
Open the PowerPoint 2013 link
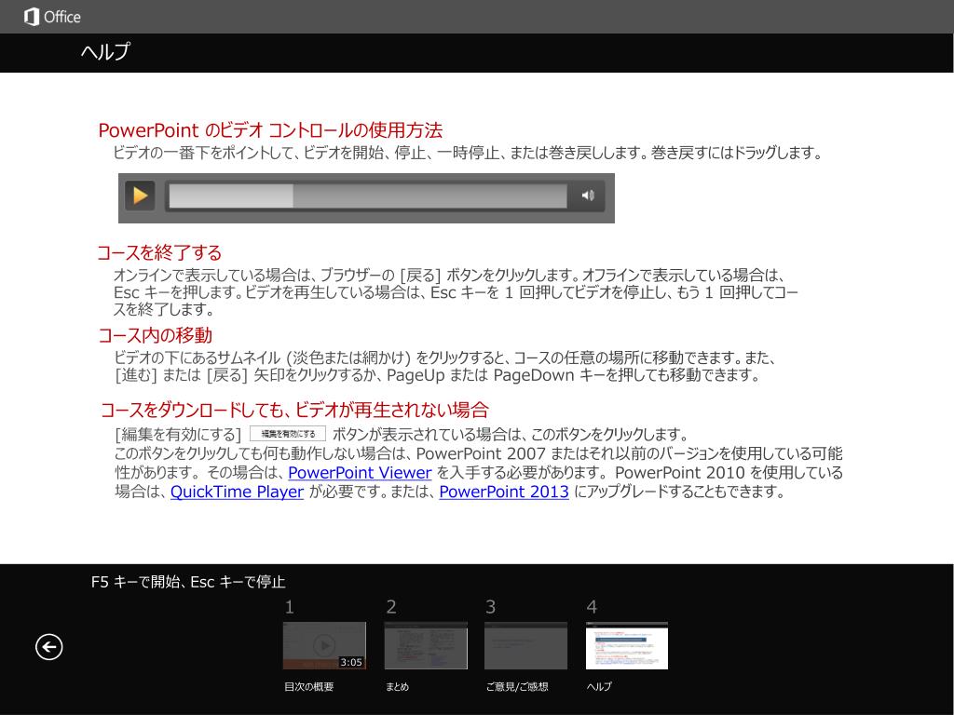click(x=504, y=492)
